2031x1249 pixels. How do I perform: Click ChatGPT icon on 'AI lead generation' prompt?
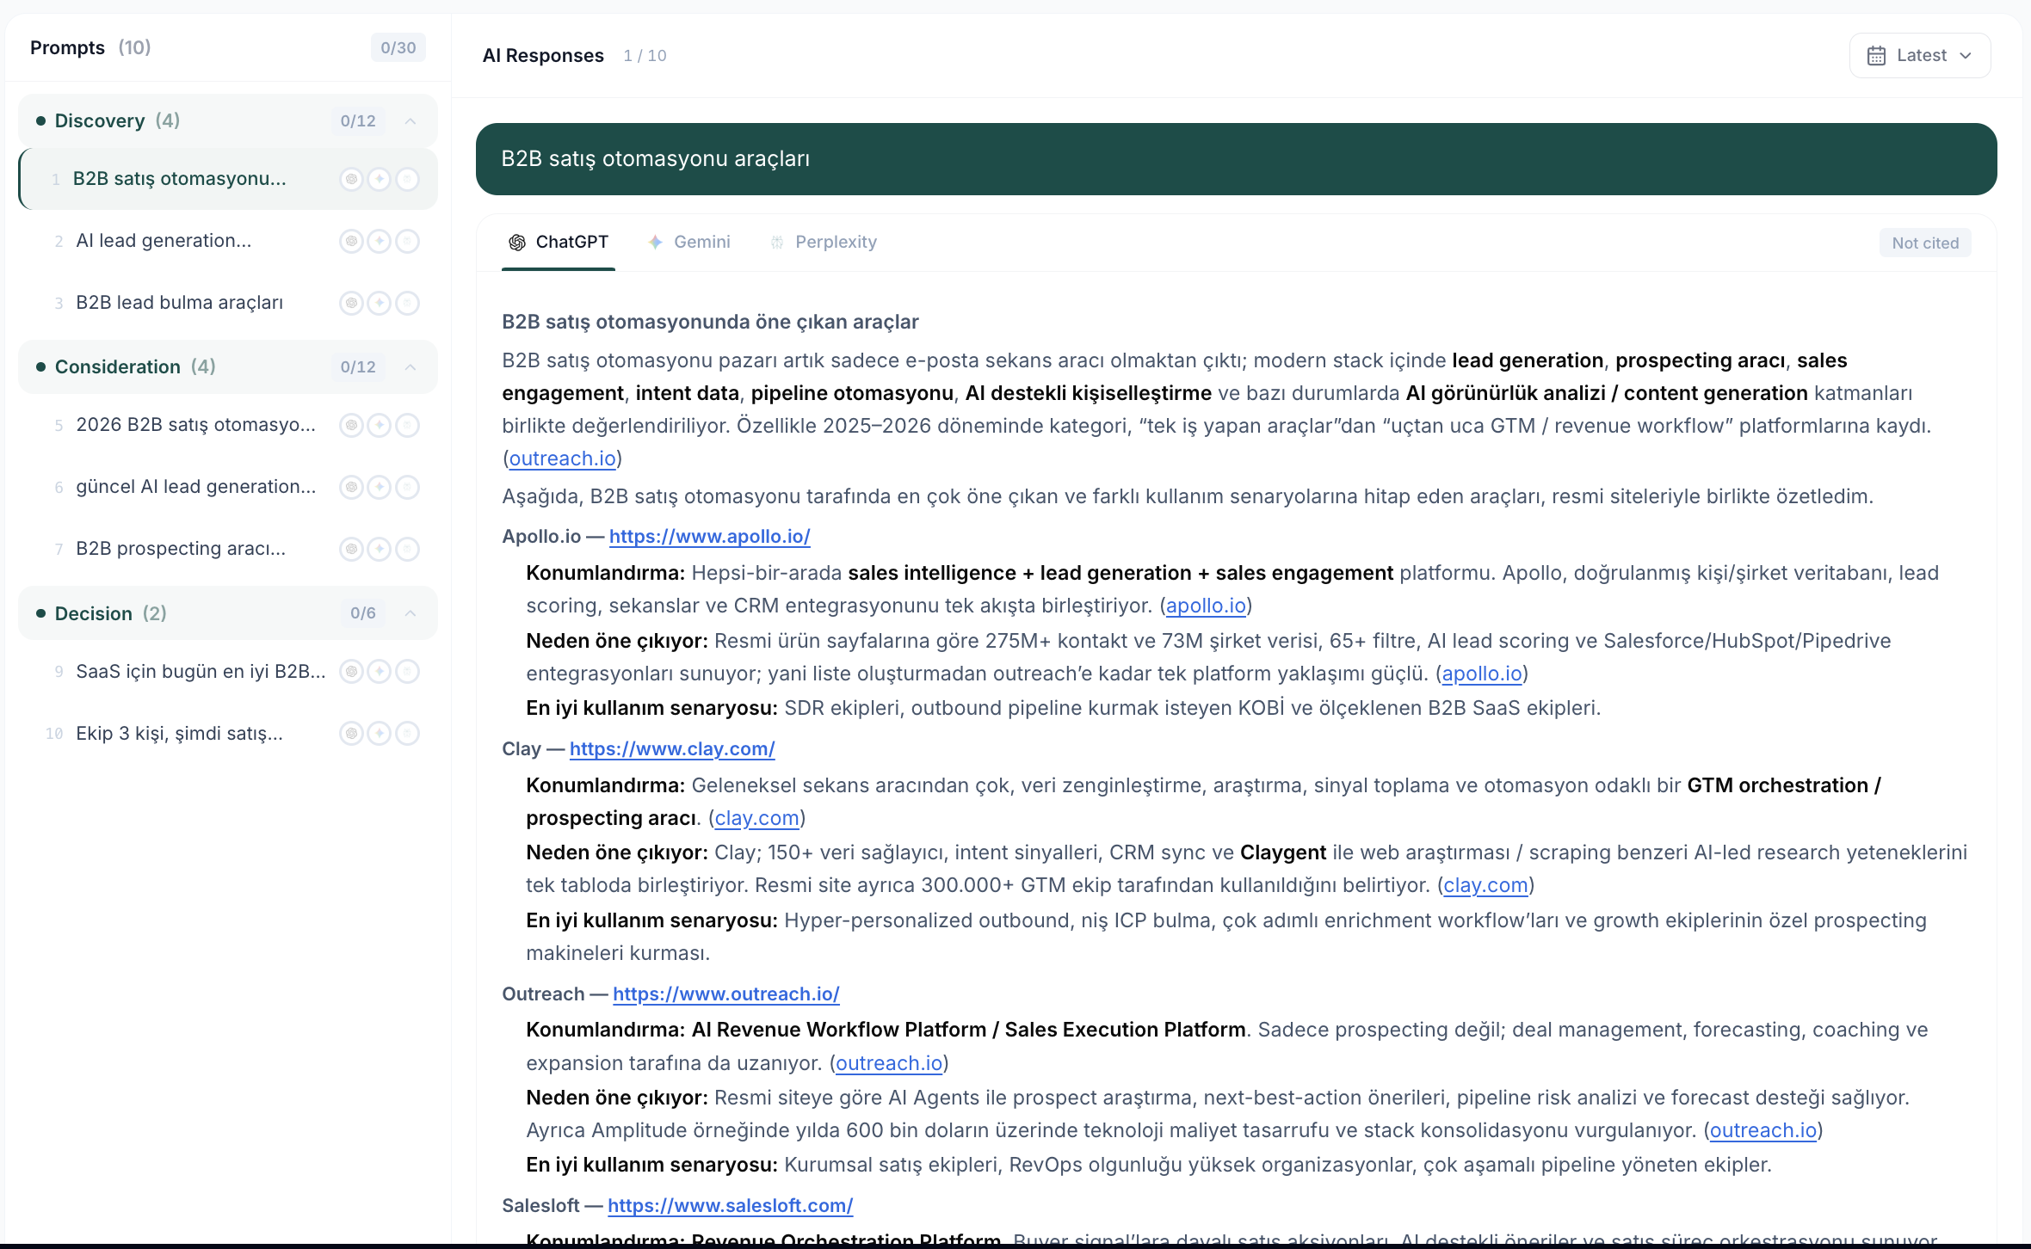coord(351,241)
